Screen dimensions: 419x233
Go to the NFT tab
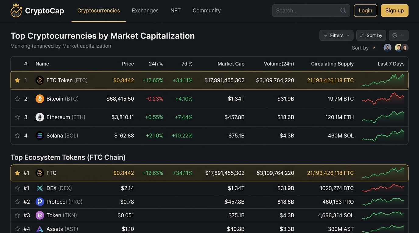(175, 11)
